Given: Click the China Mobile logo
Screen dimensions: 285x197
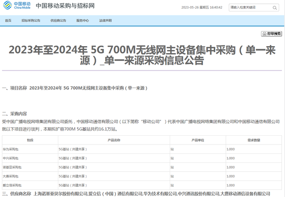Looking at the screenshot, I should (x=17, y=5).
